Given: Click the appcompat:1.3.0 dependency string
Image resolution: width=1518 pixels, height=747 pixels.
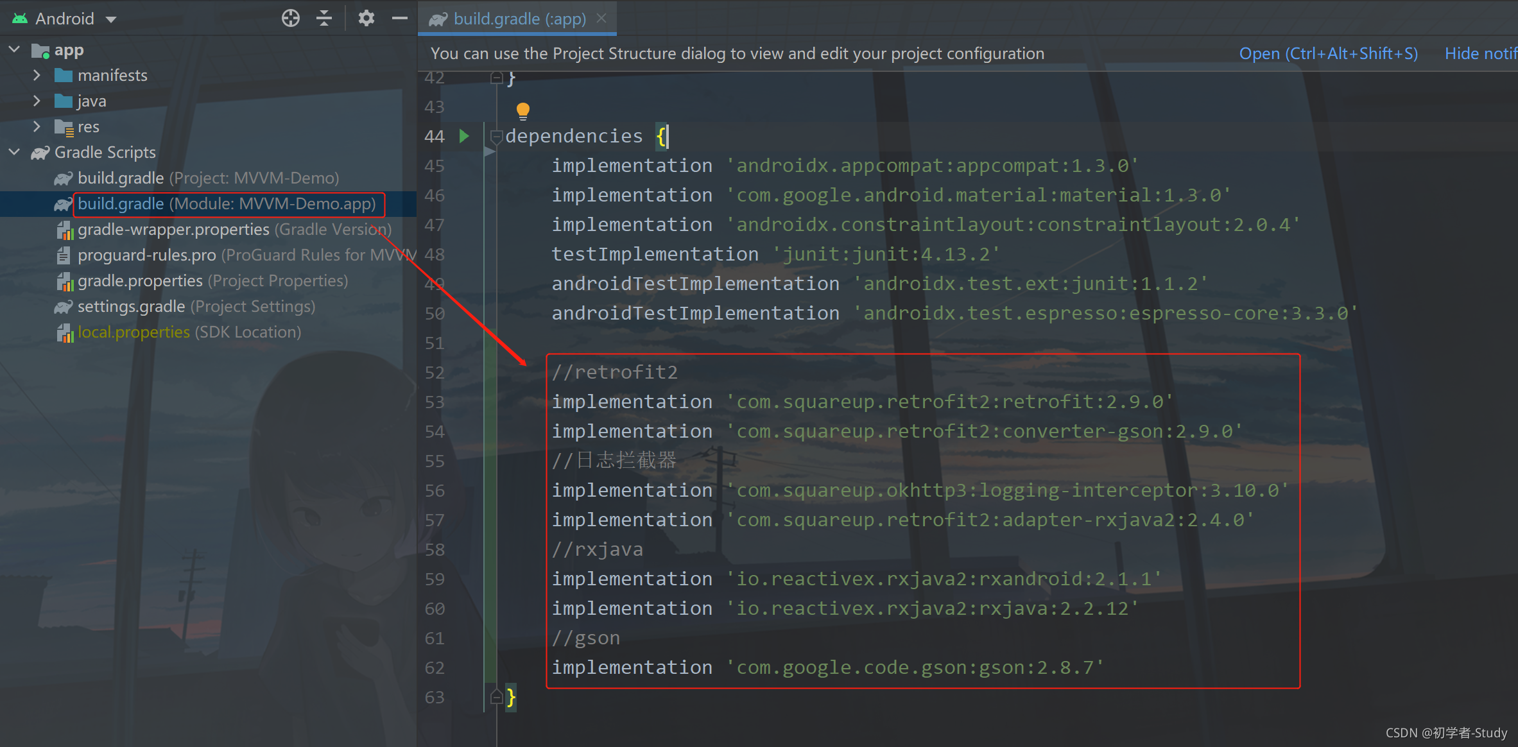Looking at the screenshot, I should pos(932,166).
